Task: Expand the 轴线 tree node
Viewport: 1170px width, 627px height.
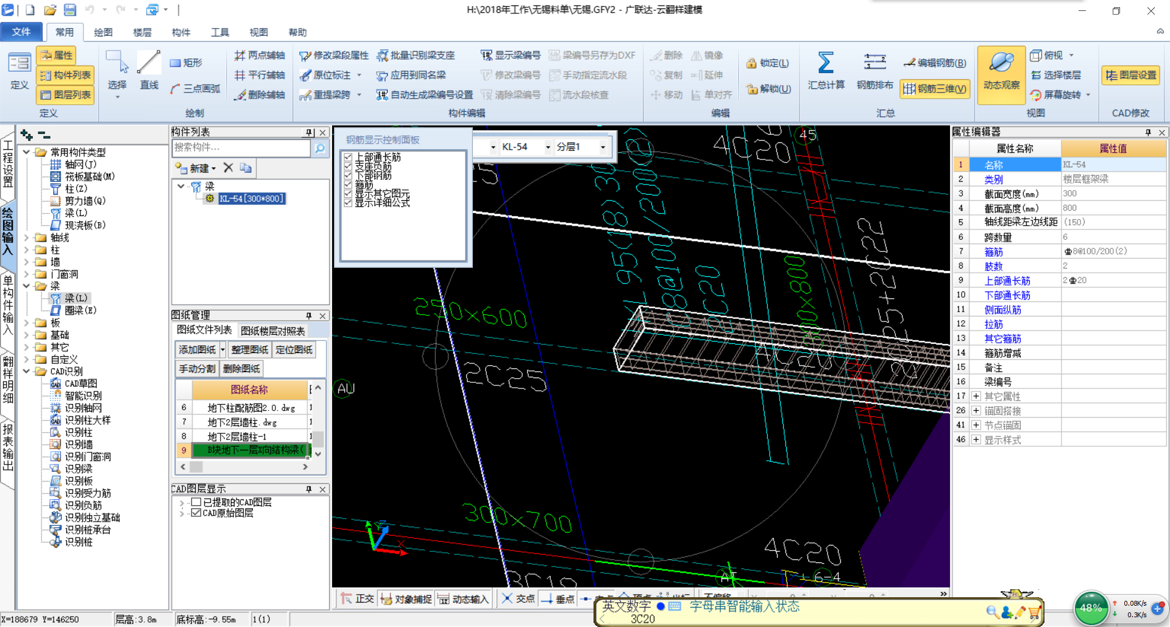Action: pyautogui.click(x=26, y=237)
